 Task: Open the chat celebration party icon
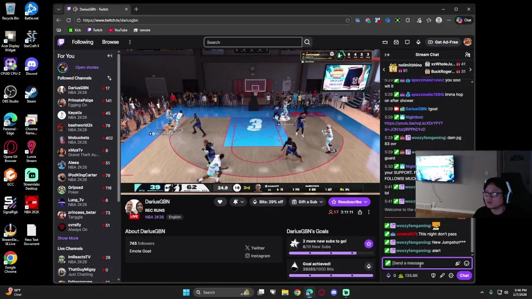point(458,263)
